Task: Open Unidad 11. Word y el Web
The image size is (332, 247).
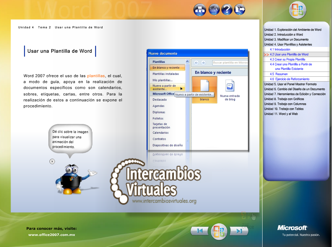Action: pos(281,114)
